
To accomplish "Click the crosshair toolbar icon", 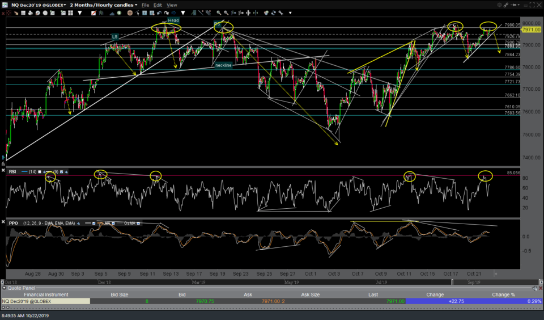I will 8,13.
